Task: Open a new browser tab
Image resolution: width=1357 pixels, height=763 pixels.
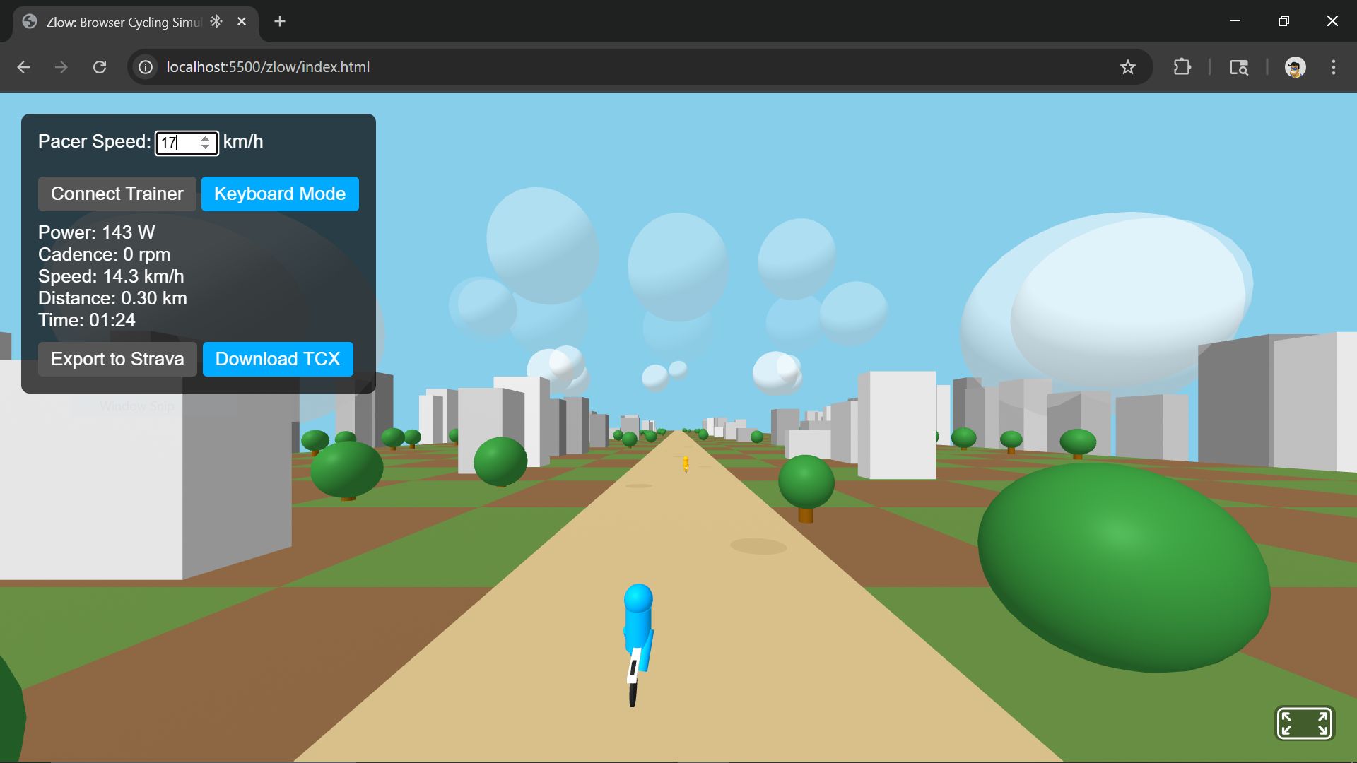Action: (x=280, y=22)
